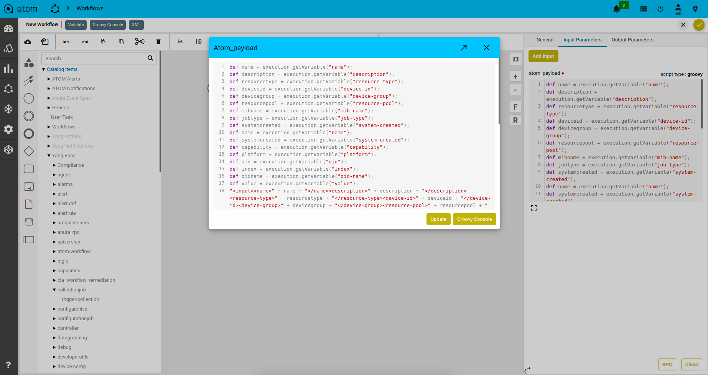708x375 pixels.
Task: Collapse the Catalog items tree
Action: [44, 69]
